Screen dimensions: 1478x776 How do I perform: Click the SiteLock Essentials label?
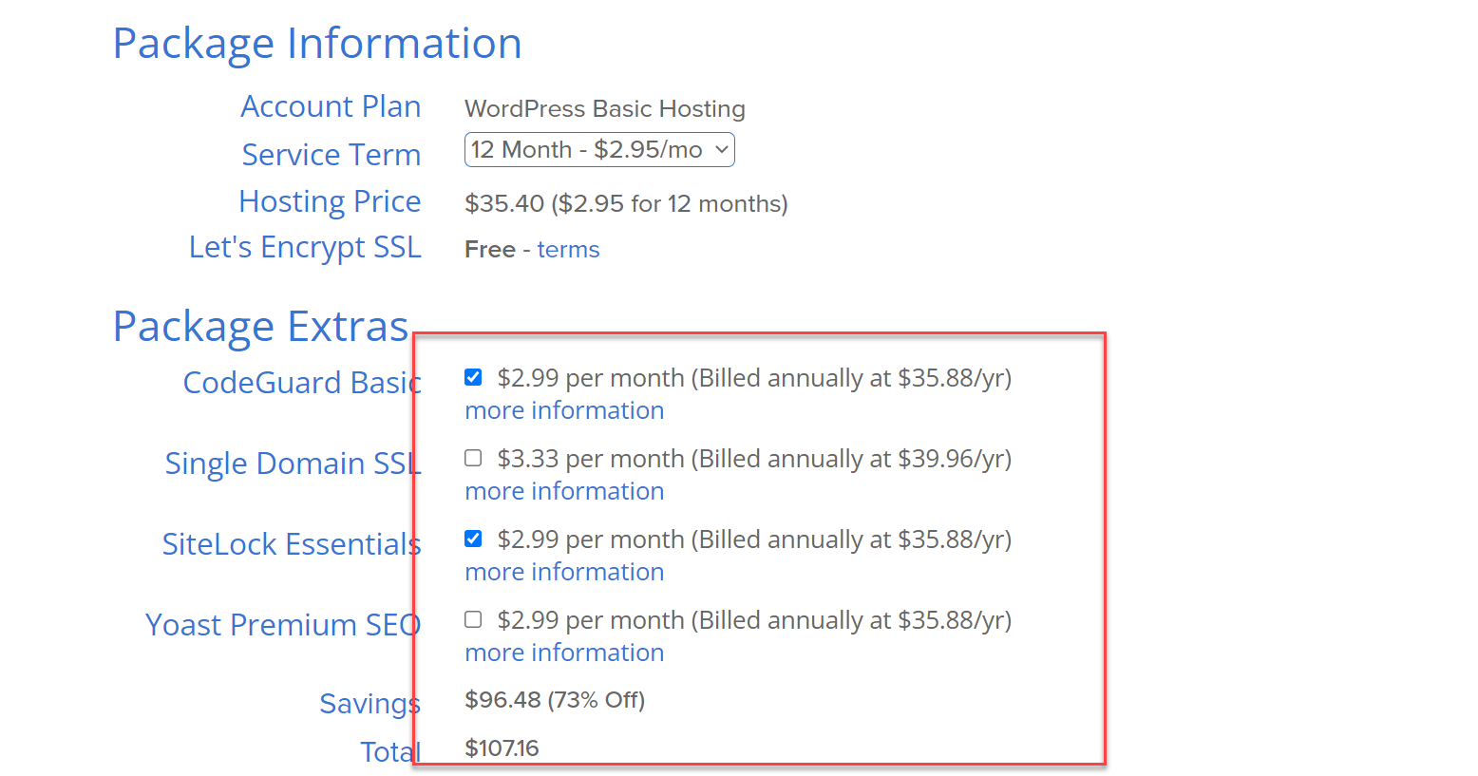[292, 544]
